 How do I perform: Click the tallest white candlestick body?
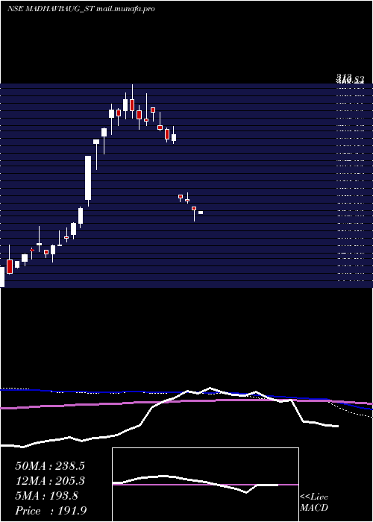[x=88, y=177]
